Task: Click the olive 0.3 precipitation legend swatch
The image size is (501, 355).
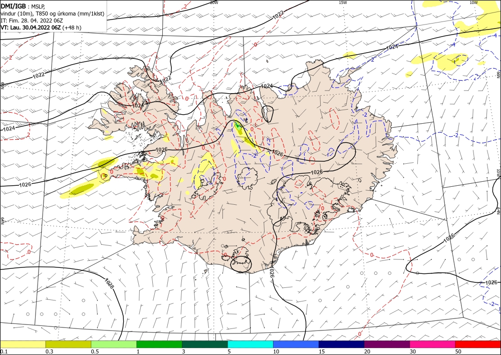Action: [x=68, y=344]
